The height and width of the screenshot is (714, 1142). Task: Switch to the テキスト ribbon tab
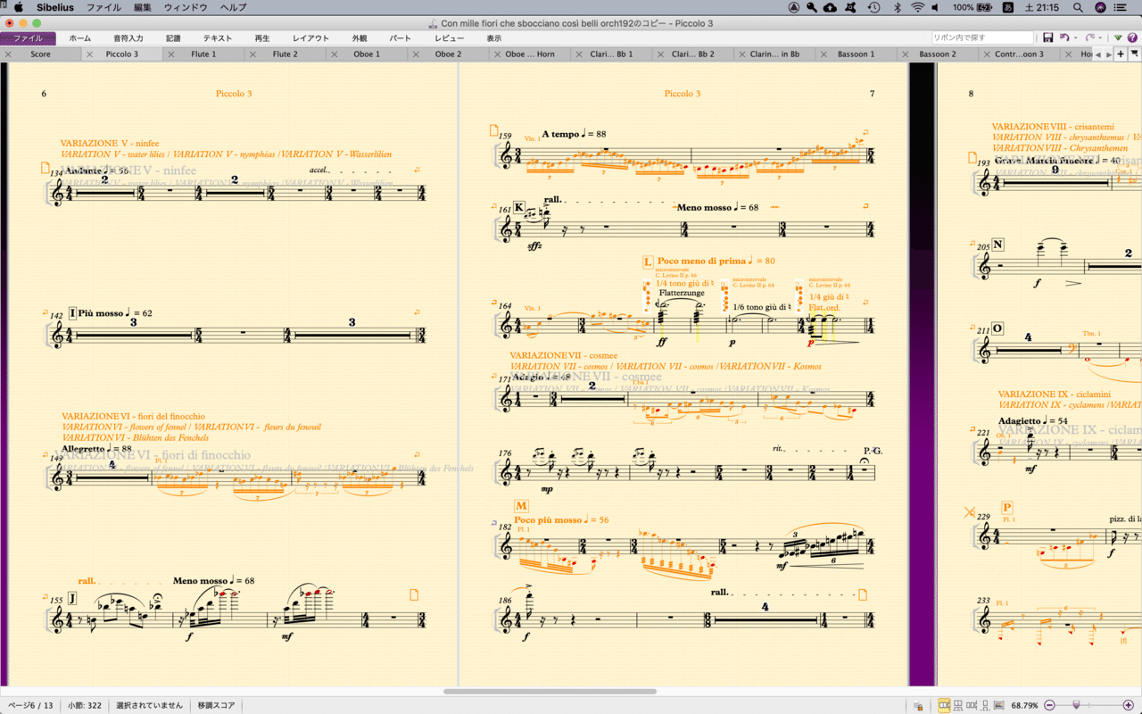coord(218,38)
